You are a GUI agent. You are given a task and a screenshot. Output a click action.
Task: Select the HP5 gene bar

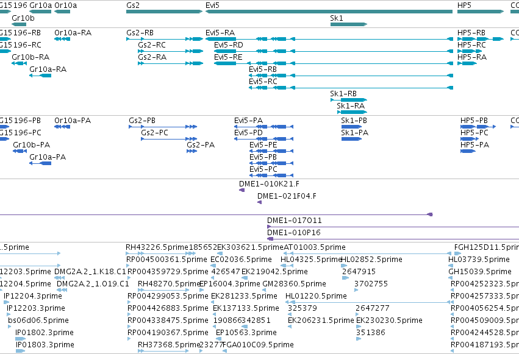(x=481, y=12)
